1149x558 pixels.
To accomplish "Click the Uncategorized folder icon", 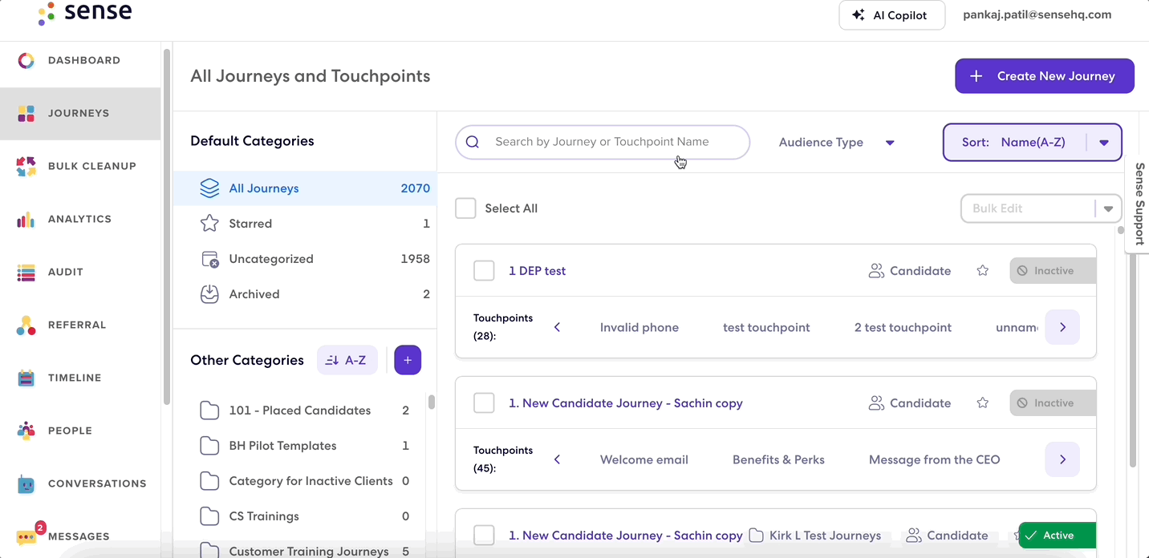I will pos(209,259).
